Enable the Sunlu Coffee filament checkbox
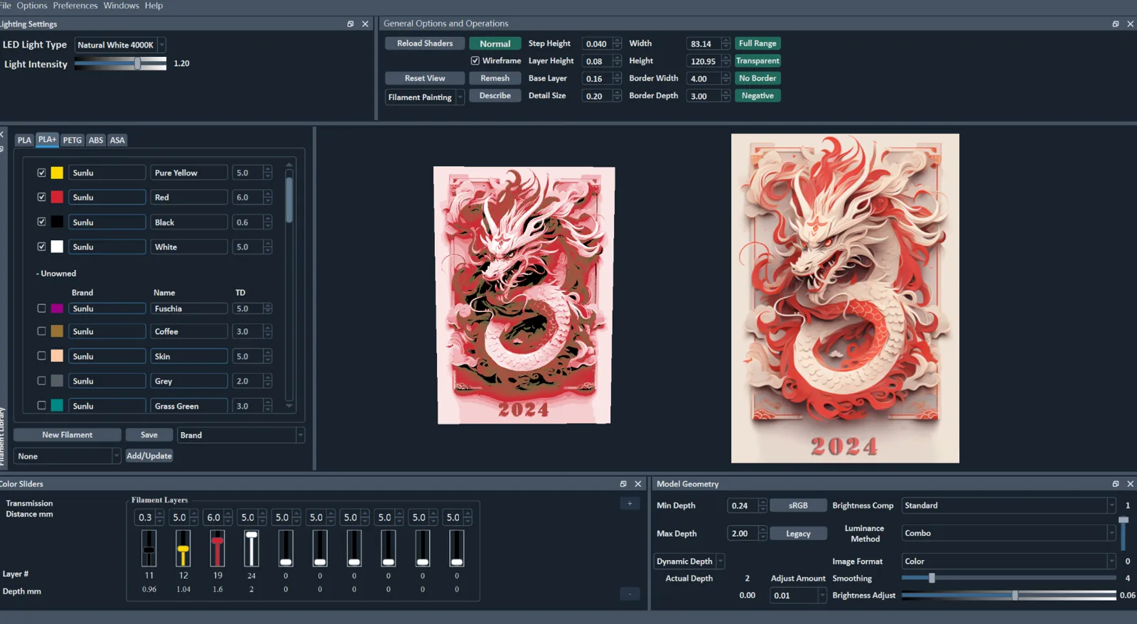This screenshot has height=624, width=1137. click(41, 331)
